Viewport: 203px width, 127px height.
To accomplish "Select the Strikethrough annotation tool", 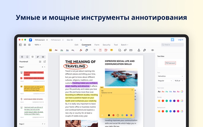I will 56,50.
